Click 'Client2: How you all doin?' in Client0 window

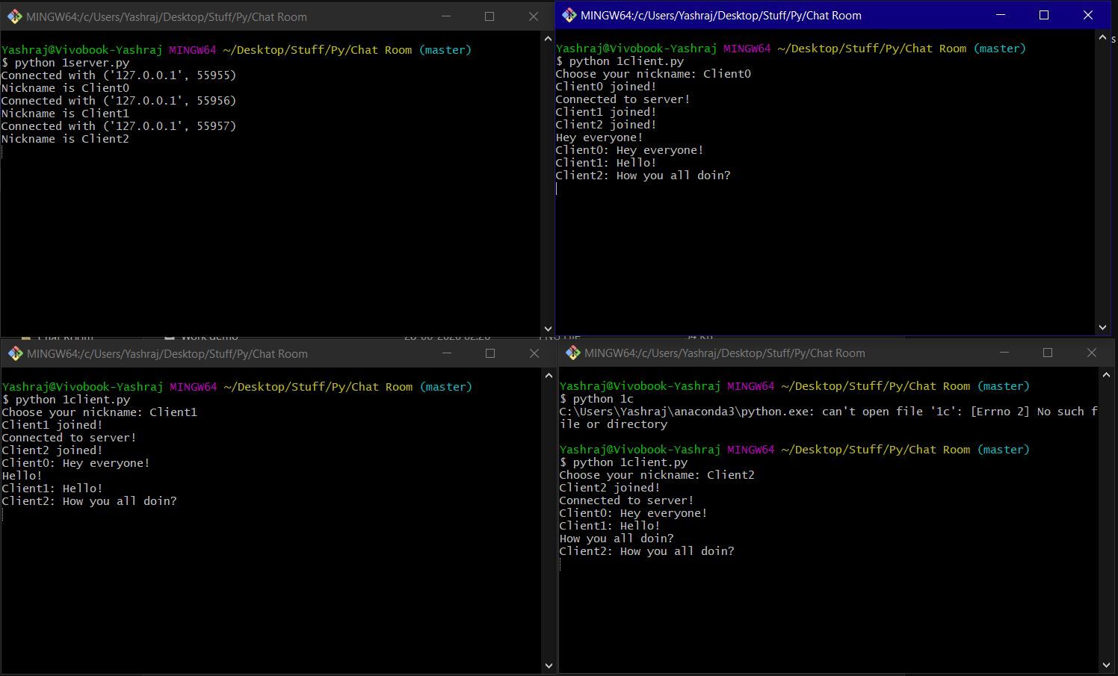643,176
